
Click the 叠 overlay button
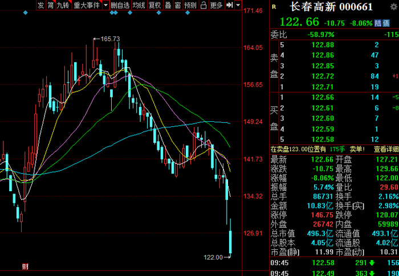[168, 5]
